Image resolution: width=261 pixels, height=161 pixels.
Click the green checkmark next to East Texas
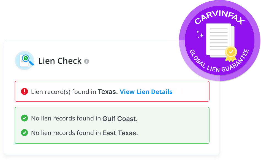coord(25,133)
